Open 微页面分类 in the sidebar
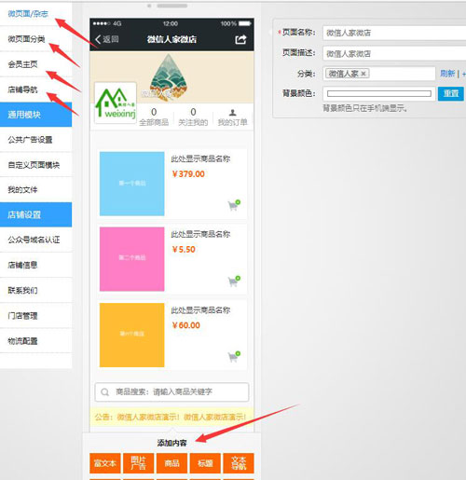This screenshot has width=466, height=480. [x=26, y=39]
